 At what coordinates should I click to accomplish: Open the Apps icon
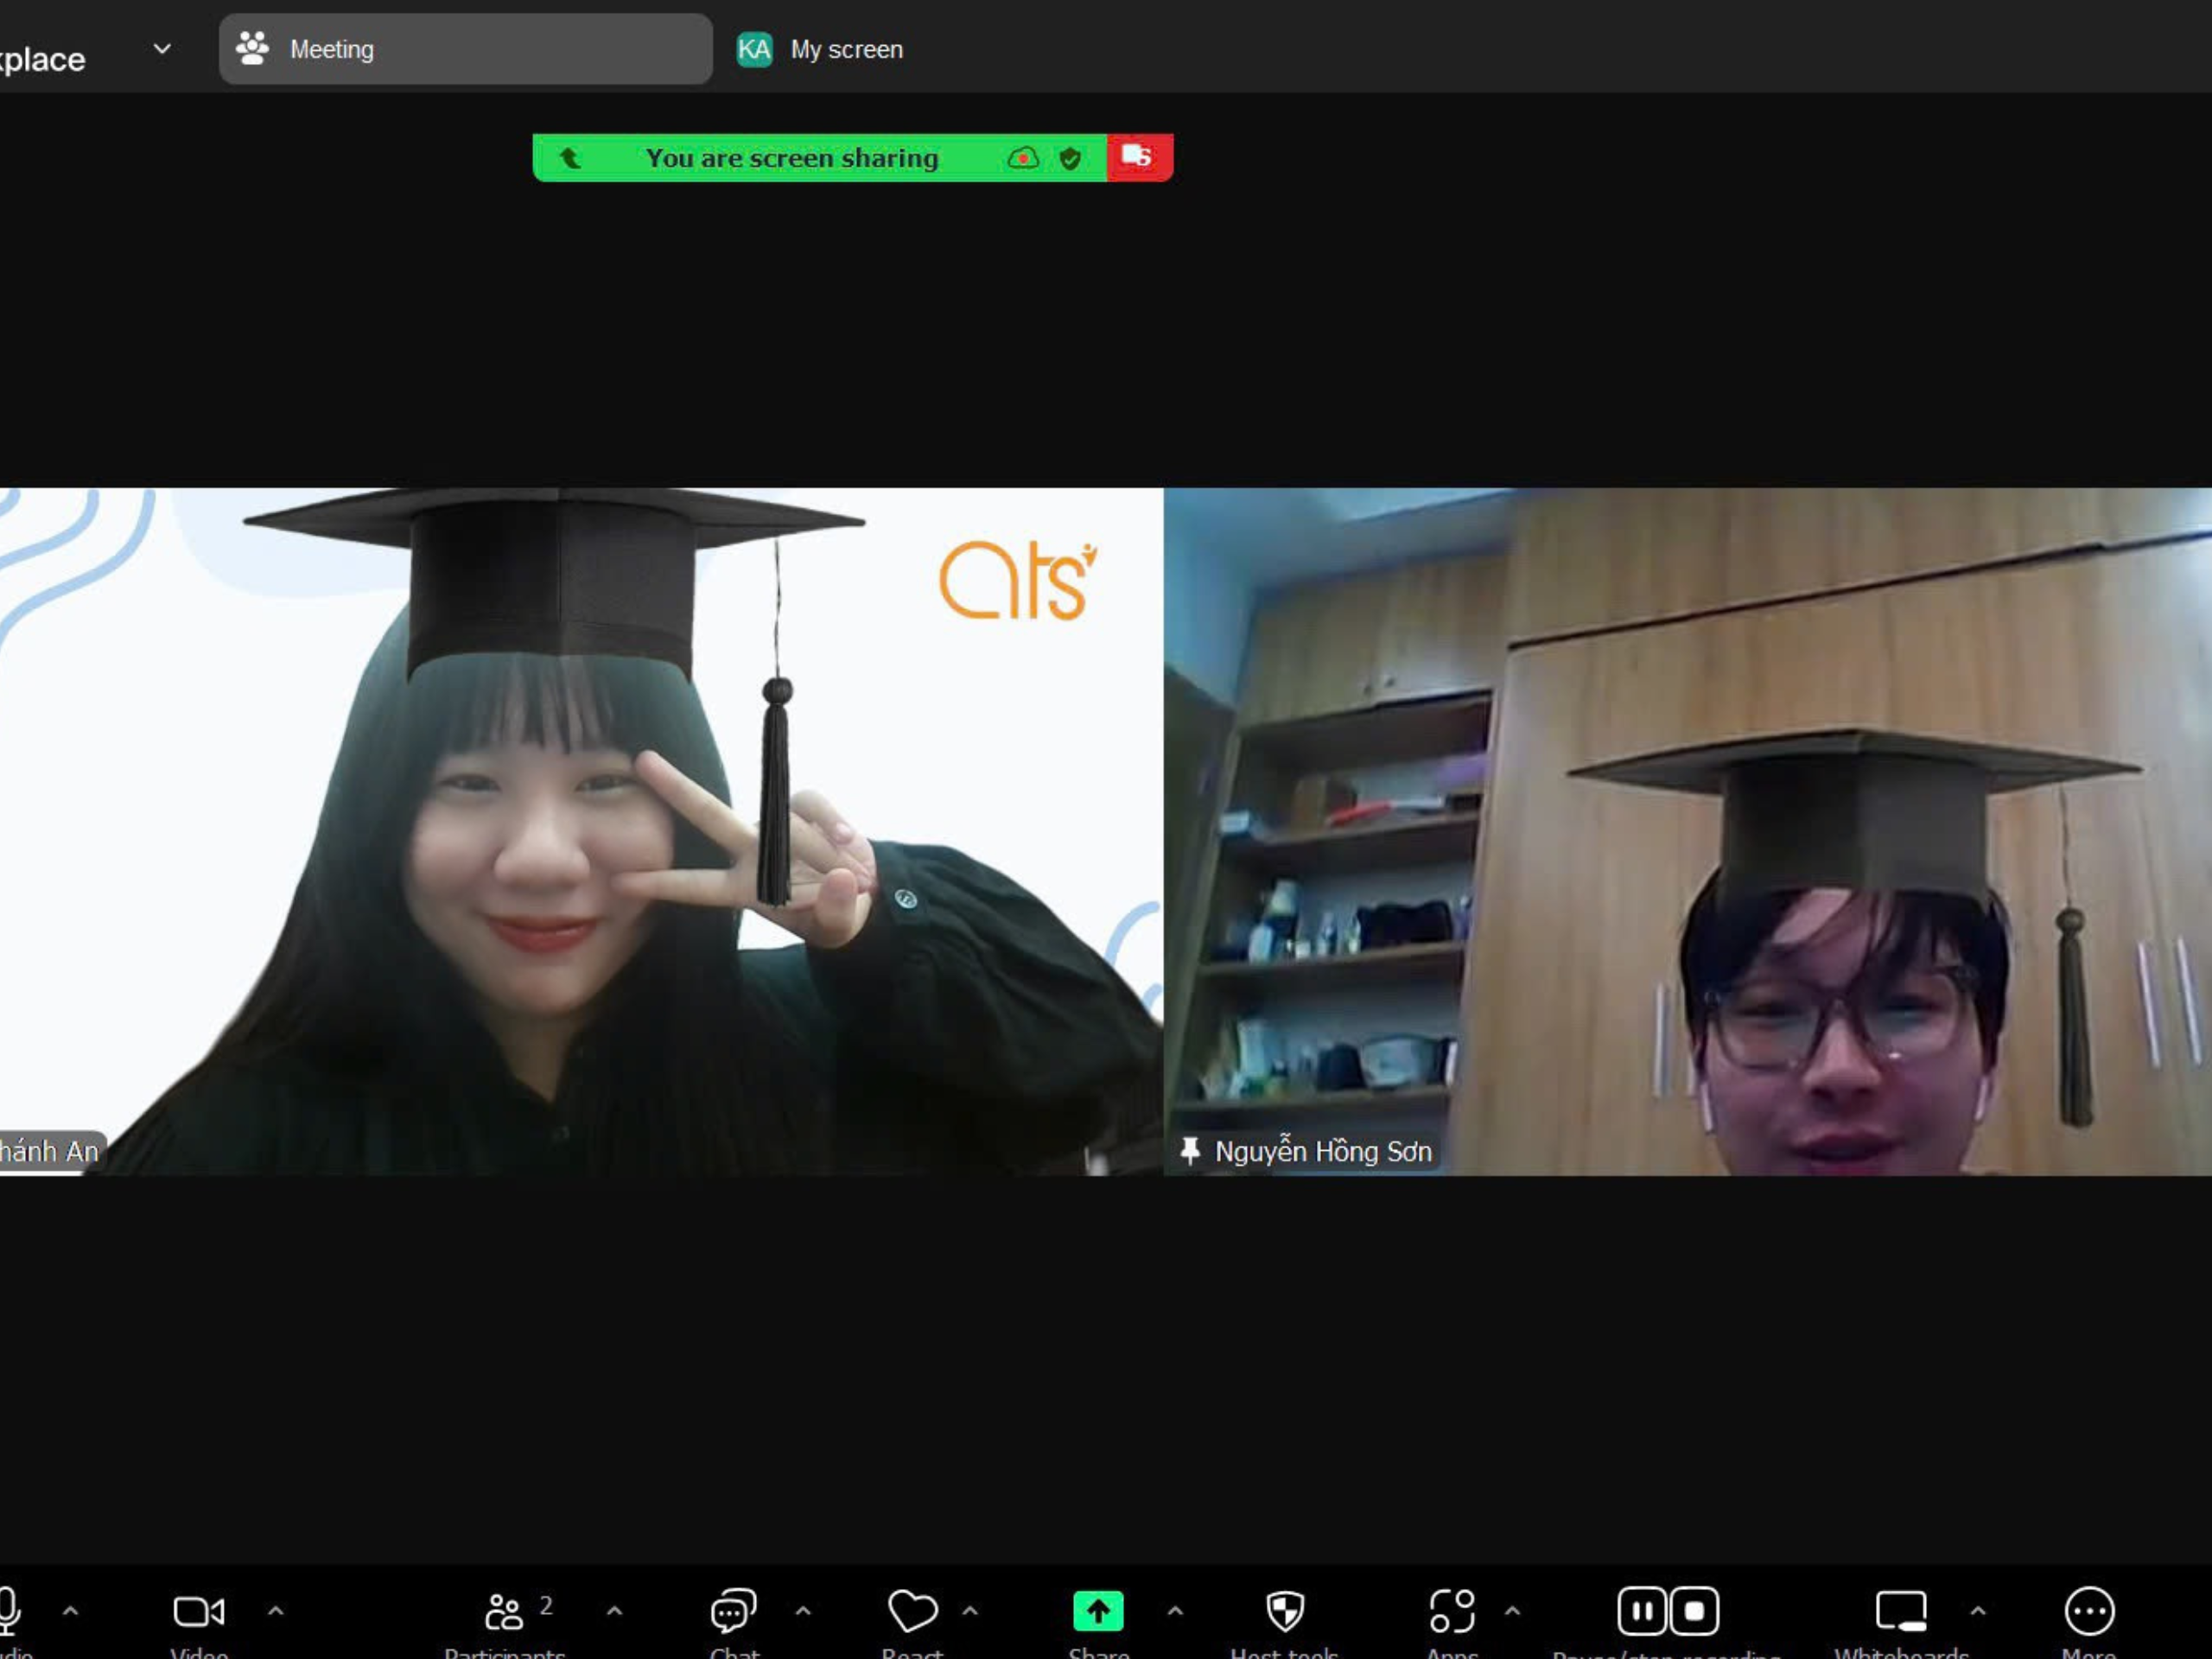tap(1452, 1611)
